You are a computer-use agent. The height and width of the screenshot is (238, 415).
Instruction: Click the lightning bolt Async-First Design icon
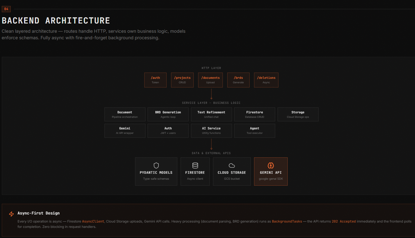point(11,214)
